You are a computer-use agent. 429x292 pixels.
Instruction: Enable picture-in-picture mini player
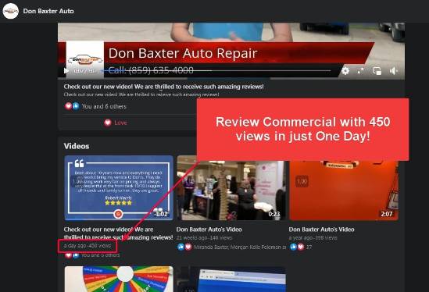(377, 71)
